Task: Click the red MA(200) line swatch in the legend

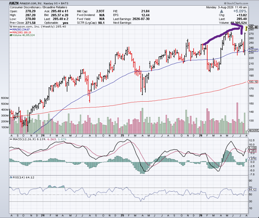Action: [x=11, y=32]
